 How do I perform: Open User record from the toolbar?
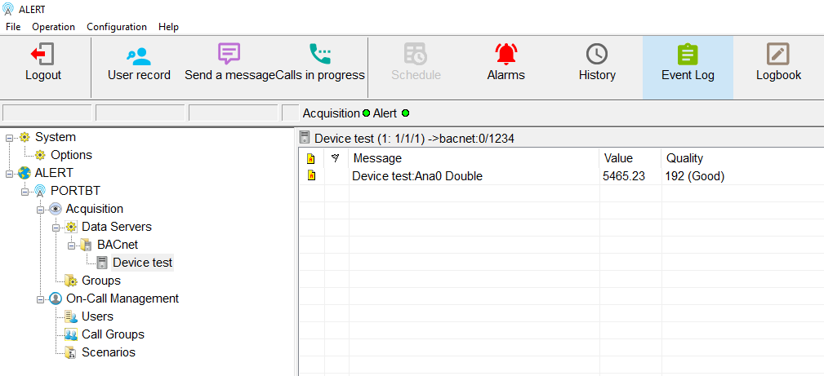tap(139, 55)
